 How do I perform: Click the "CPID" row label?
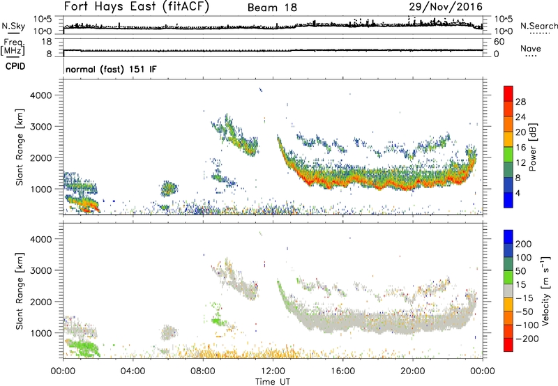[15, 66]
